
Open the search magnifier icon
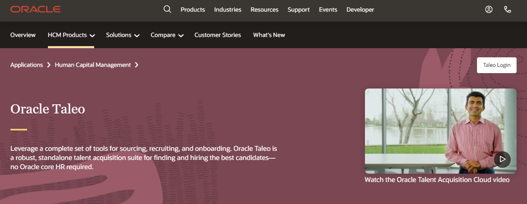pos(167,9)
